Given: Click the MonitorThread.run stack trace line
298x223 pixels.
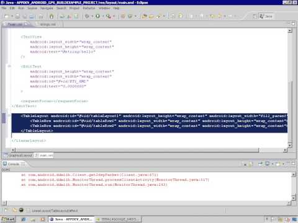Looking at the screenshot, I should pyautogui.click(x=94, y=185).
